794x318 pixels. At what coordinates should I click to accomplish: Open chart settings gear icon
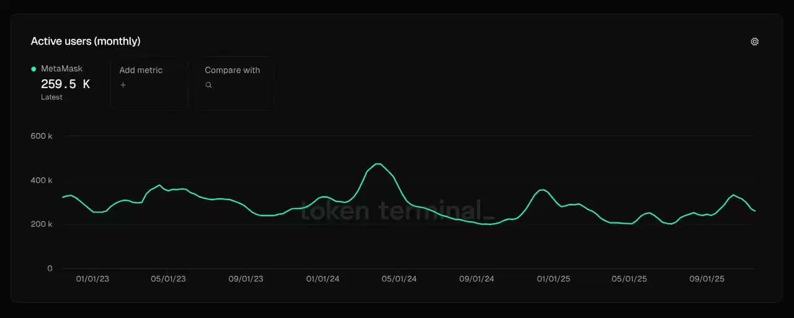coord(754,42)
